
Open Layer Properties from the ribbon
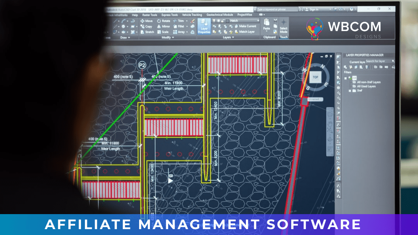tap(204, 26)
